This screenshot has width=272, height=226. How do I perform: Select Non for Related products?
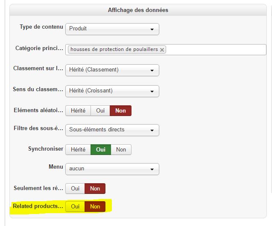95,206
